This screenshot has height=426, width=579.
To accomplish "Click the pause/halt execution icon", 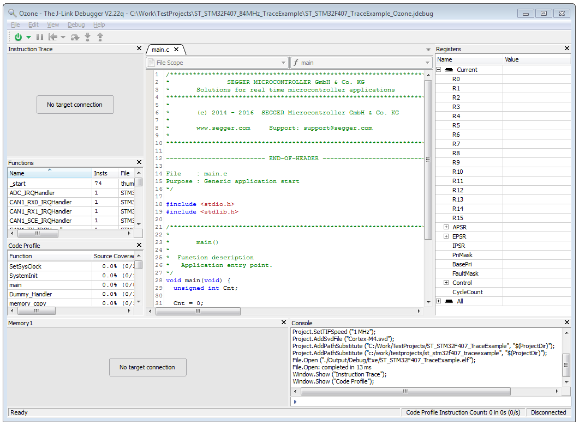I will pyautogui.click(x=40, y=37).
